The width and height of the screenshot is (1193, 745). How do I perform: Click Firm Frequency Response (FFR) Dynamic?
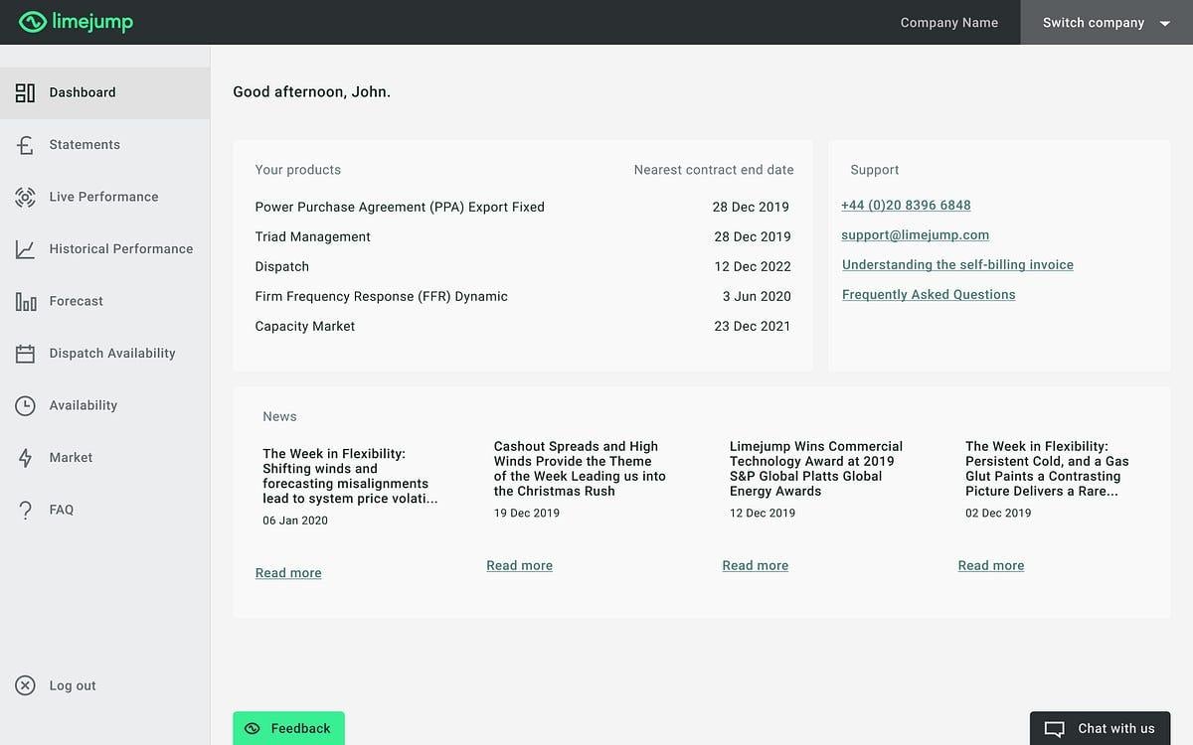(381, 296)
